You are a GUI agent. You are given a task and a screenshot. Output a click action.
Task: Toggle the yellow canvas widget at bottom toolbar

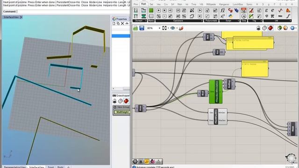147,161
